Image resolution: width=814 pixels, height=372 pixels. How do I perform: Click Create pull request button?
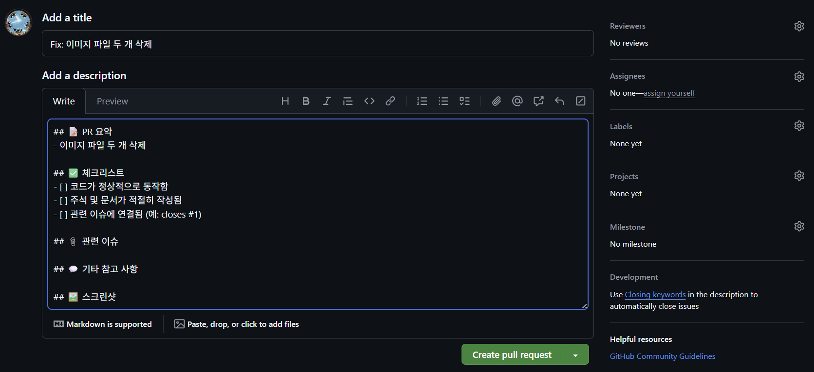click(x=512, y=355)
